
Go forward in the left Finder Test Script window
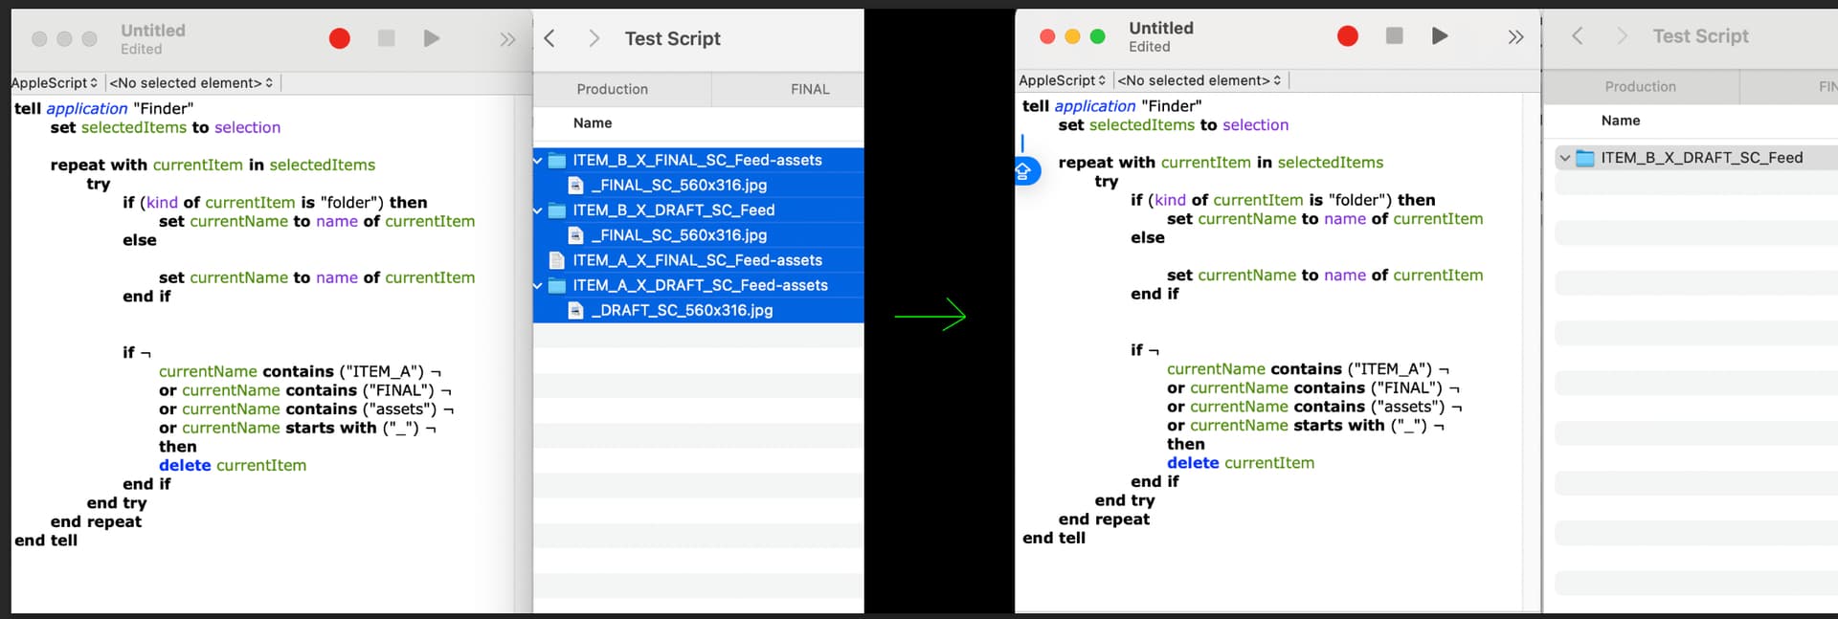[594, 38]
